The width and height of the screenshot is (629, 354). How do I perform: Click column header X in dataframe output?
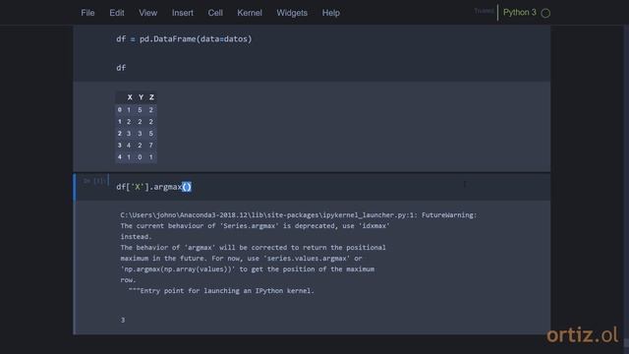pyautogui.click(x=130, y=97)
